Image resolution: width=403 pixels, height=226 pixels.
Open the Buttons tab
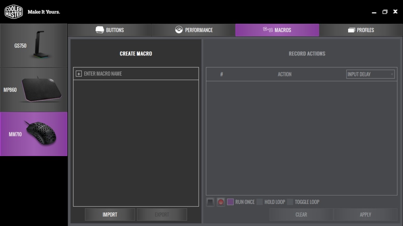point(110,30)
